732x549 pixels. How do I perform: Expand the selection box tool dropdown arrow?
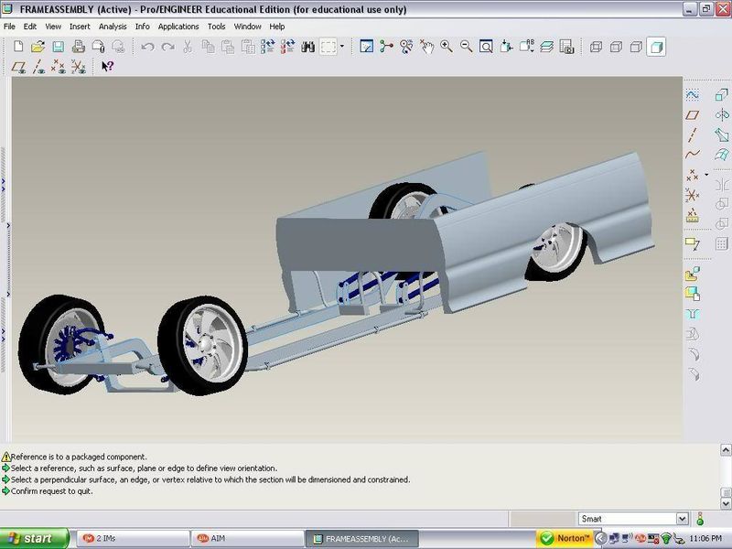tap(342, 47)
